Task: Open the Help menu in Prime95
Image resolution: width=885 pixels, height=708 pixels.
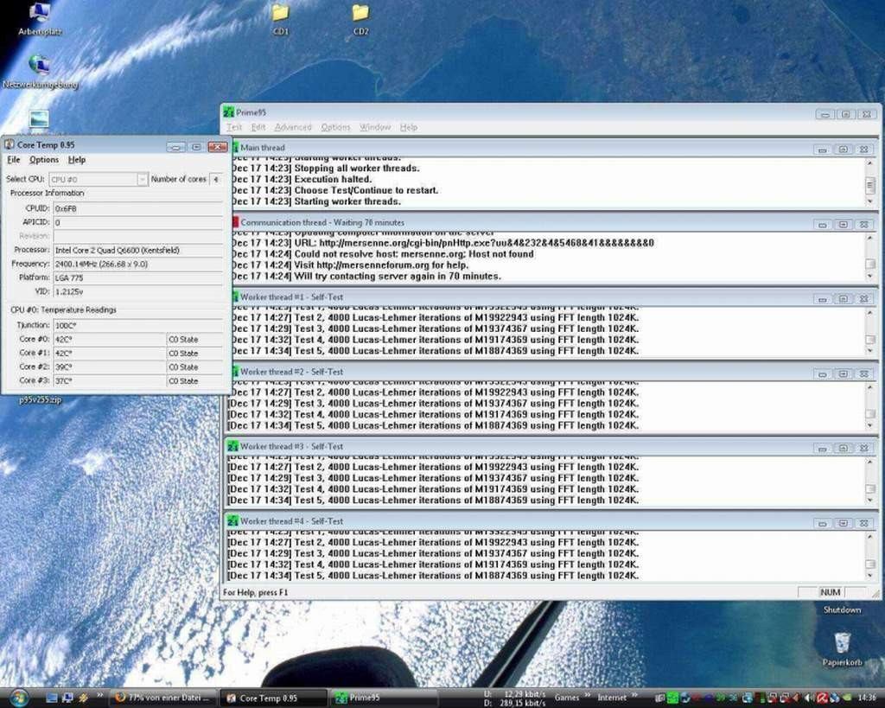Action: (408, 127)
